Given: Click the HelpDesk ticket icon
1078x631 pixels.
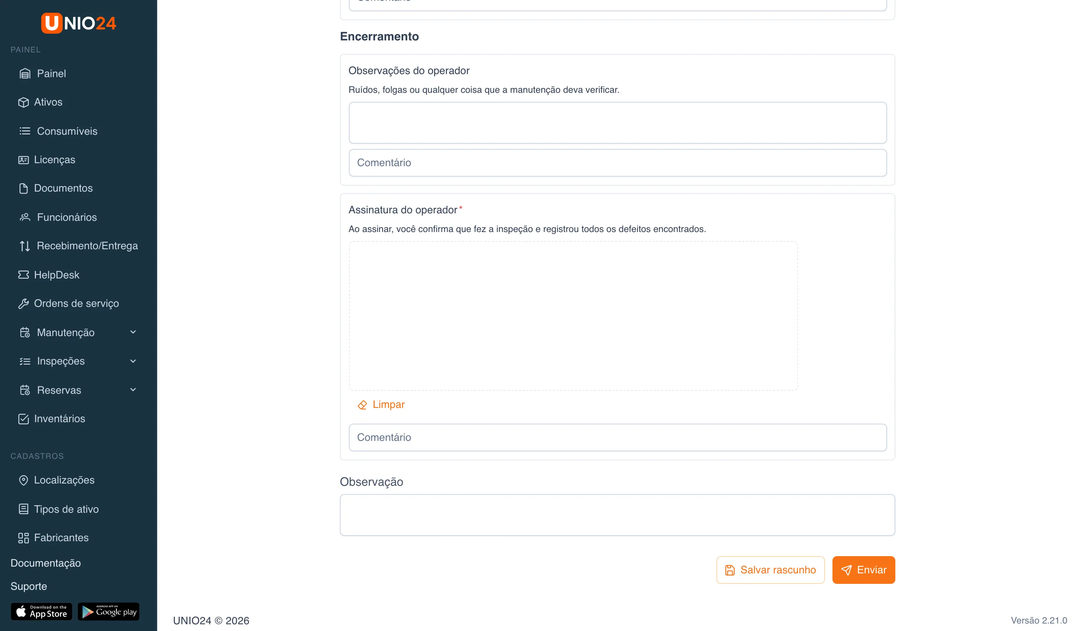Looking at the screenshot, I should [x=24, y=275].
